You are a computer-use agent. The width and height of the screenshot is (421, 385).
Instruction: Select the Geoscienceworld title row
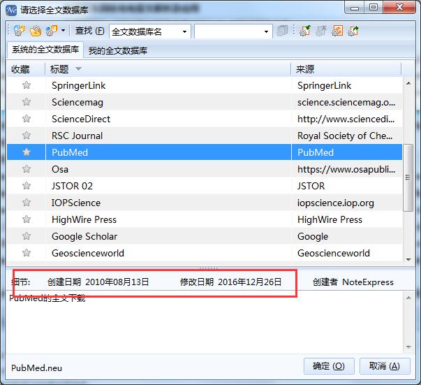pyautogui.click(x=168, y=253)
